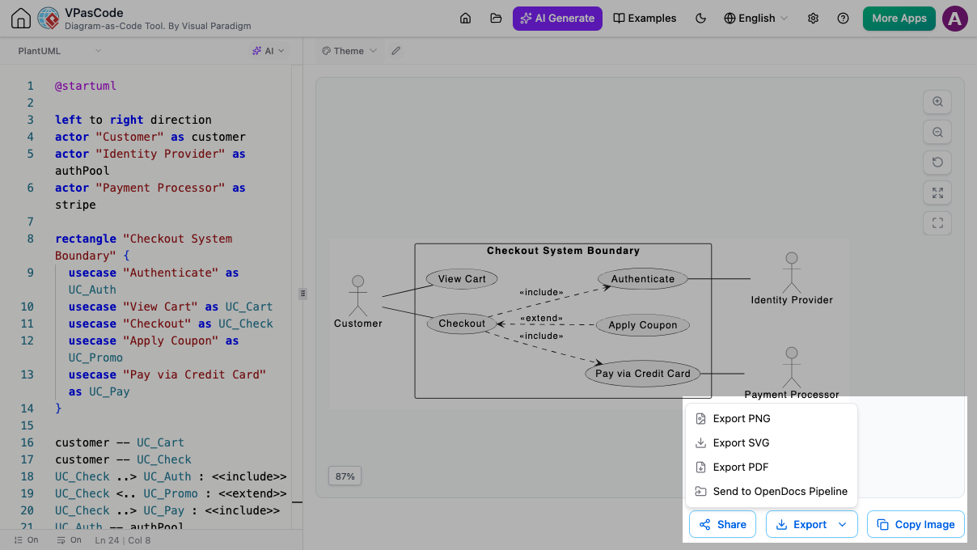Open settings gear icon

(x=814, y=18)
